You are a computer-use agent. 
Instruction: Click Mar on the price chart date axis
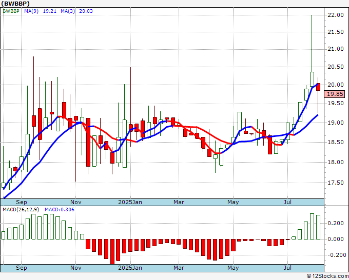pos(179,202)
